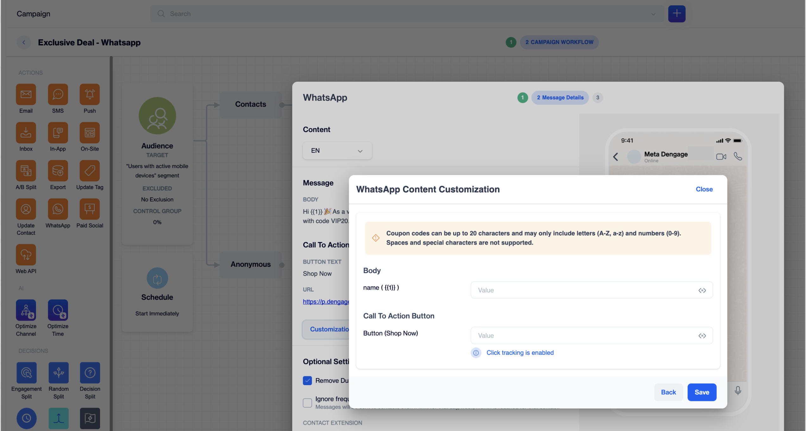Expand the search bar dropdown chevron
806x431 pixels.
[x=653, y=14]
